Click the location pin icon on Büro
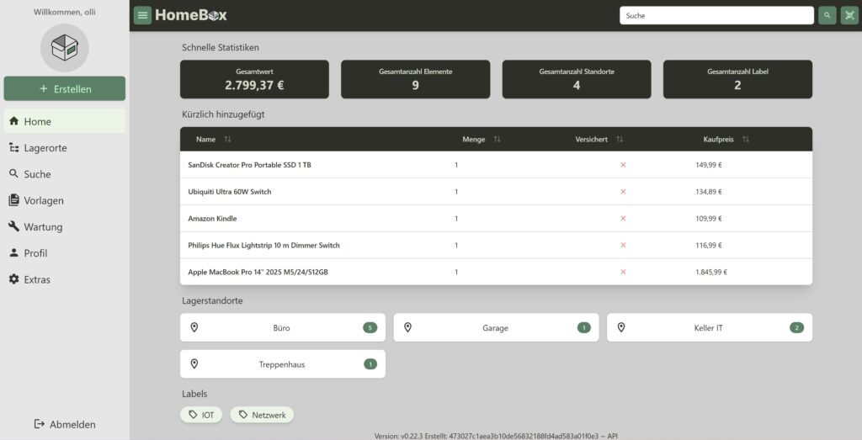 (194, 328)
